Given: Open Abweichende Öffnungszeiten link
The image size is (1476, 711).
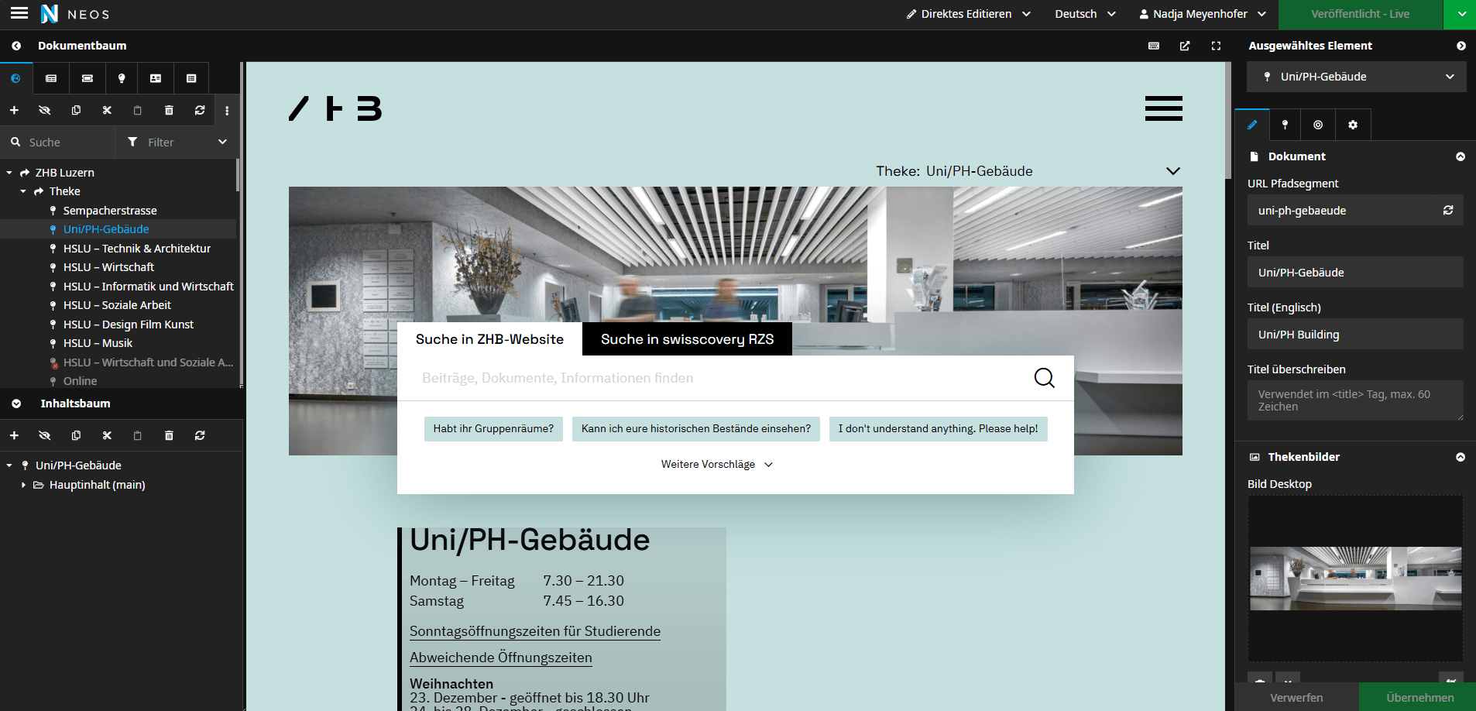Looking at the screenshot, I should (x=501, y=658).
